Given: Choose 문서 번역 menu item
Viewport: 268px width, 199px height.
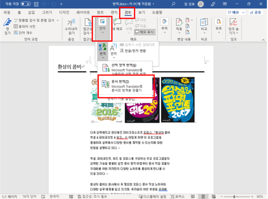Looking at the screenshot, I should coord(125,86).
